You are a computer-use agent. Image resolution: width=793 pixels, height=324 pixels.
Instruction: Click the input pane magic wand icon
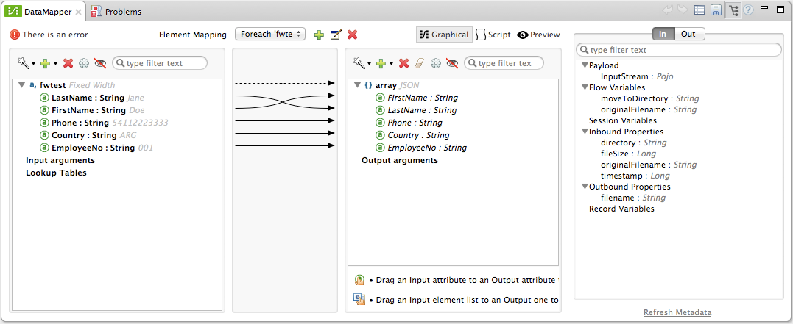pyautogui.click(x=23, y=64)
